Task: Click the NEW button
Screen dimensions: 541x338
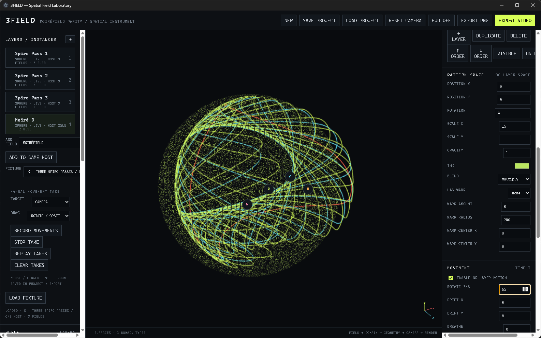Action: click(x=289, y=20)
